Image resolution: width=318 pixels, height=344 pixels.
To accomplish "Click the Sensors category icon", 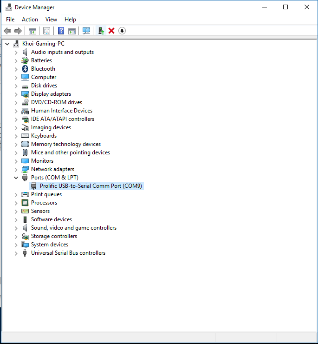I will (25, 211).
